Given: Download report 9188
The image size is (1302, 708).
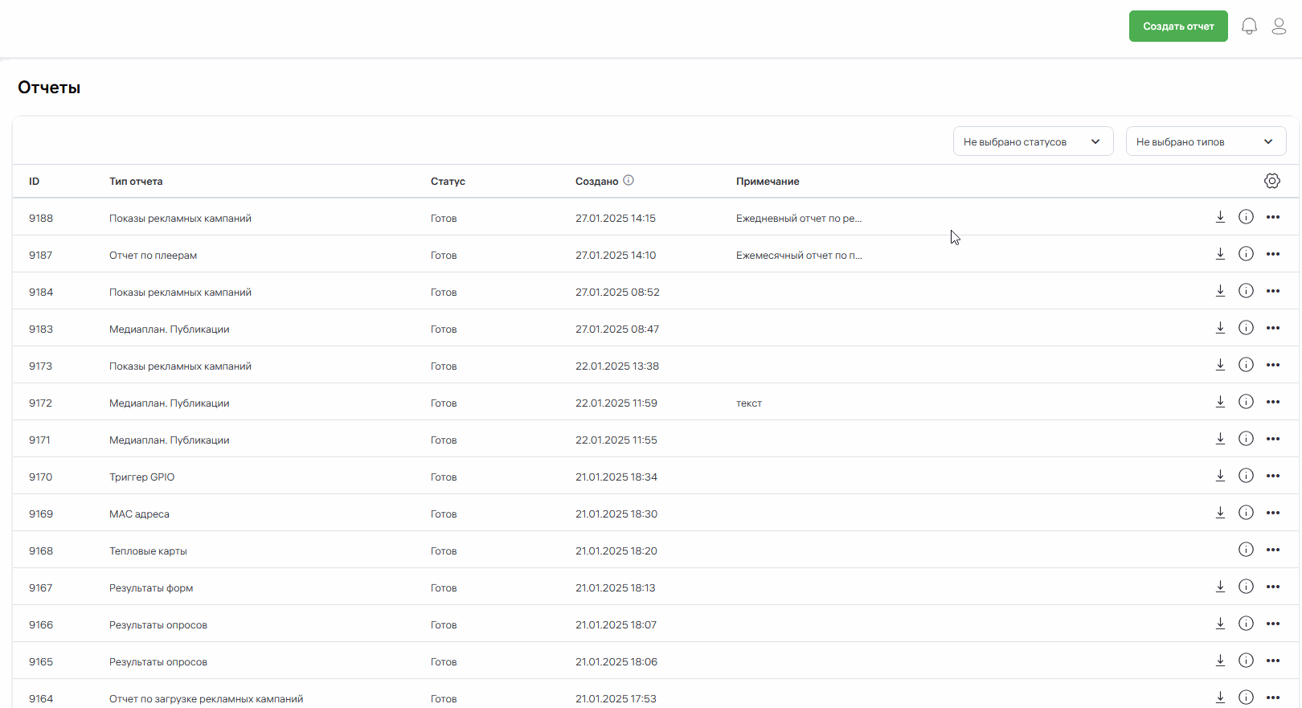Looking at the screenshot, I should click(1220, 217).
